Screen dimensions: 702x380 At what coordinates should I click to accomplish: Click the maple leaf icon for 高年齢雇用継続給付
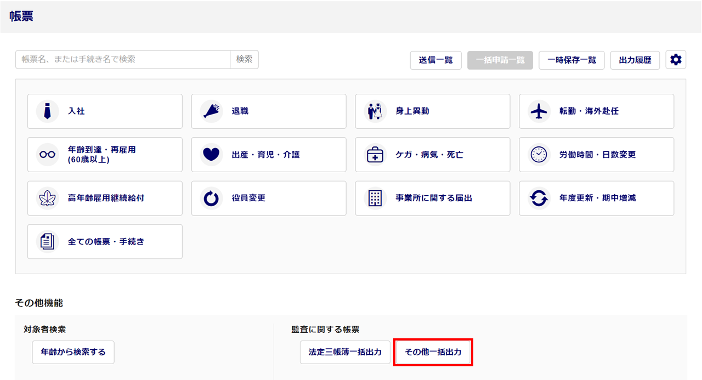click(47, 198)
